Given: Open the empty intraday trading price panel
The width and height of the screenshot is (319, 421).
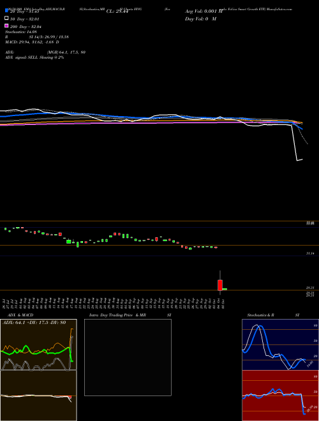Looking at the screenshot, I should (x=128, y=357).
